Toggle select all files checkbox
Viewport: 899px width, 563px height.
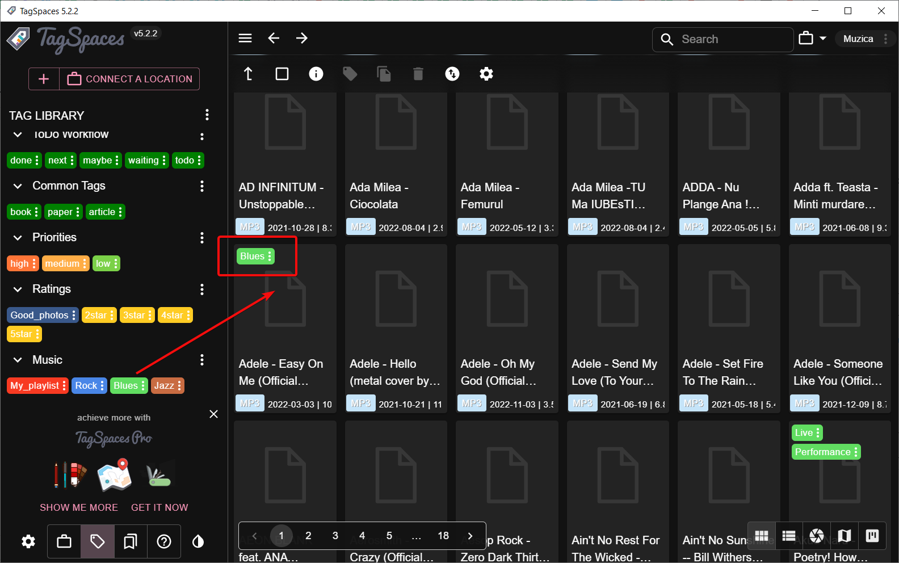point(282,74)
